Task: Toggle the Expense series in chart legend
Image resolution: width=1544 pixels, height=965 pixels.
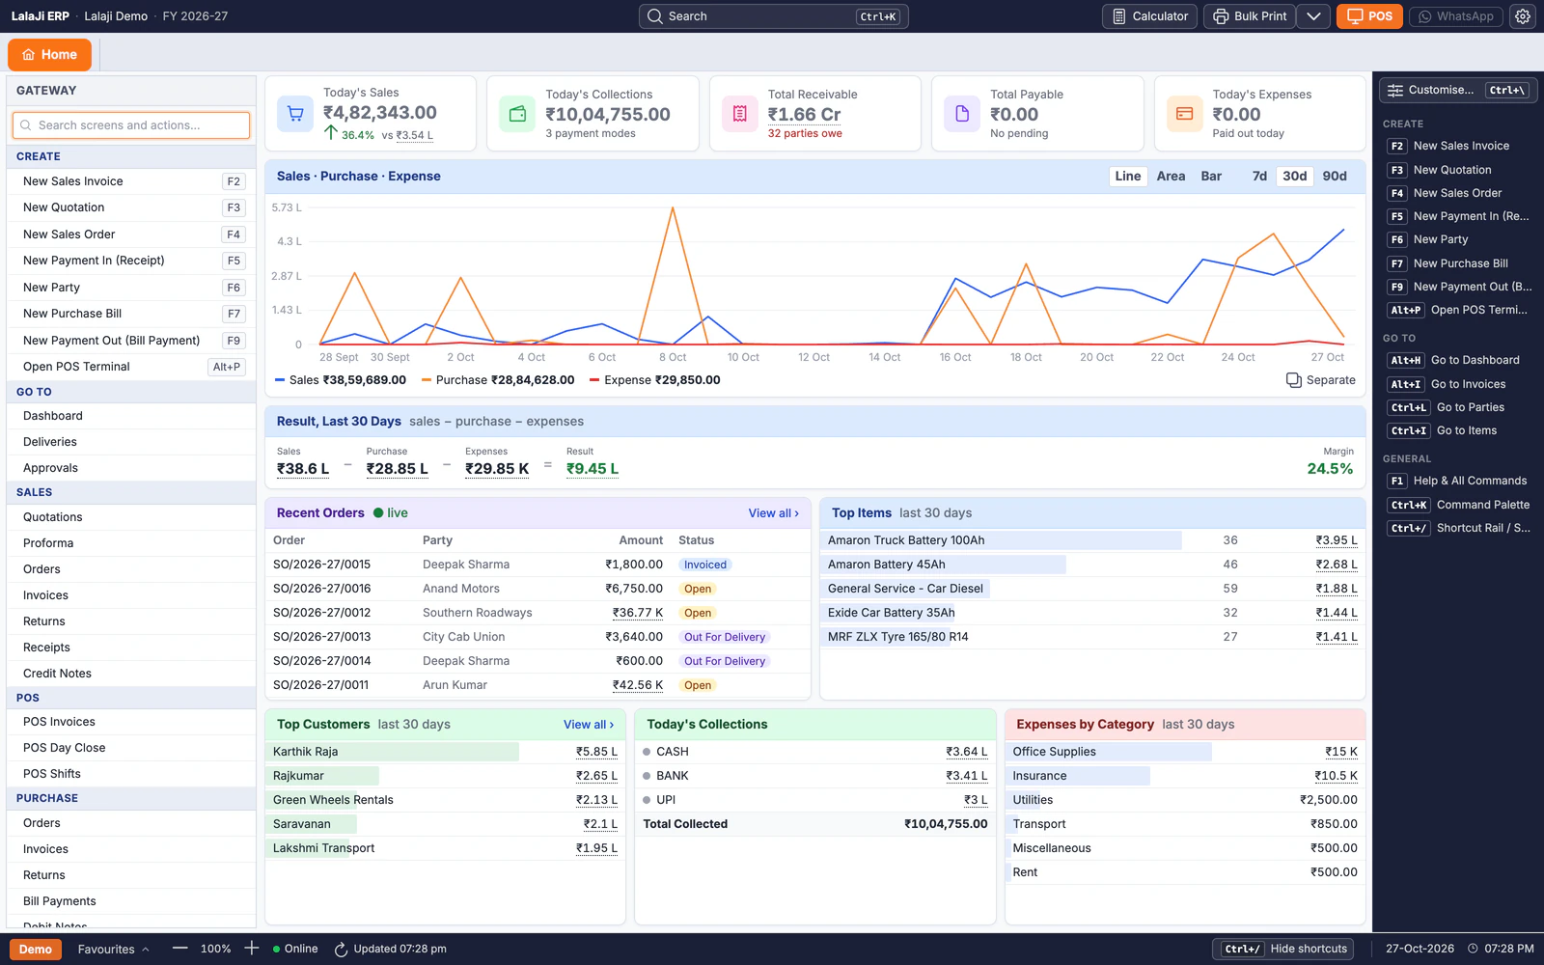Action: click(x=655, y=380)
